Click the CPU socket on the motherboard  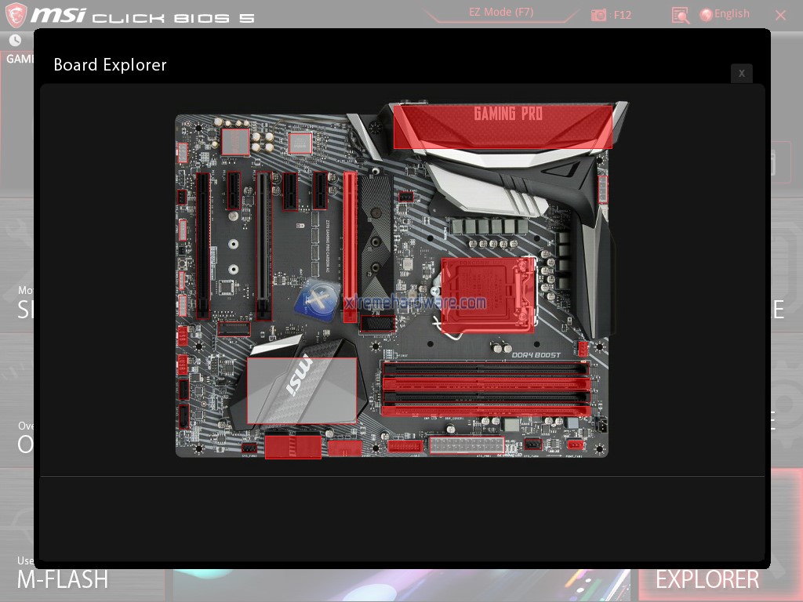pyautogui.click(x=488, y=294)
